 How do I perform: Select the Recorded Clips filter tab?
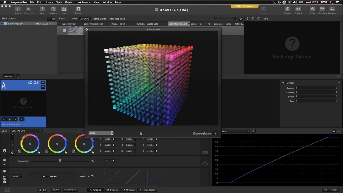tap(117, 19)
